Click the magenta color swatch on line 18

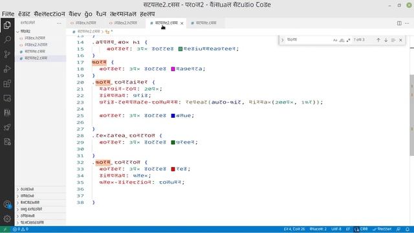pos(173,69)
